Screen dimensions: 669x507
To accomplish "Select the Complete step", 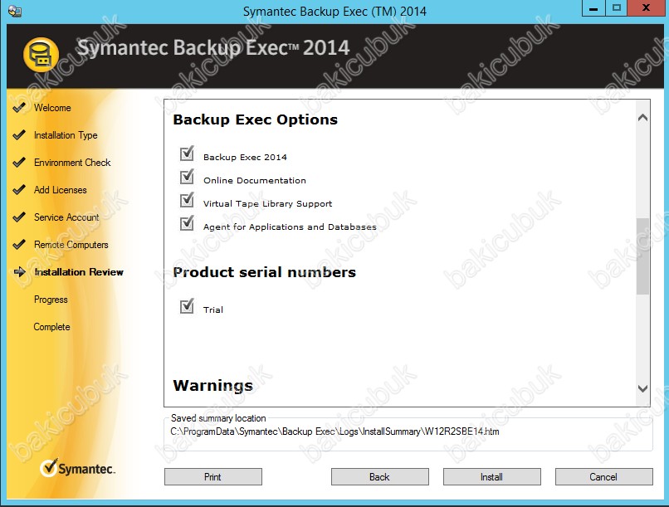I will pyautogui.click(x=51, y=327).
